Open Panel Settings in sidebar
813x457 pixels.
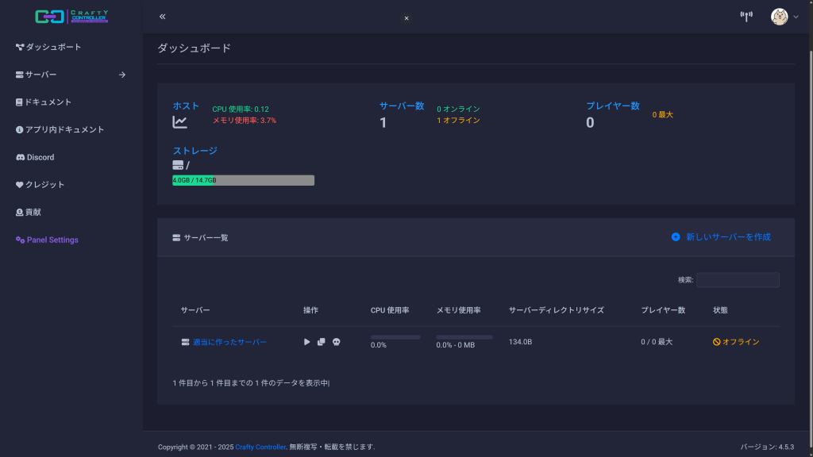point(52,240)
